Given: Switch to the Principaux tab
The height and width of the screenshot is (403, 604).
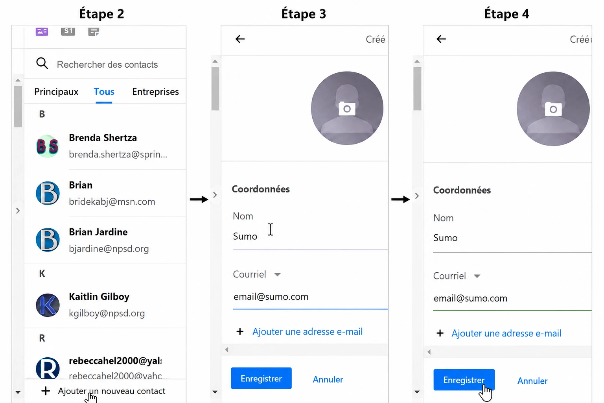Looking at the screenshot, I should (x=56, y=92).
